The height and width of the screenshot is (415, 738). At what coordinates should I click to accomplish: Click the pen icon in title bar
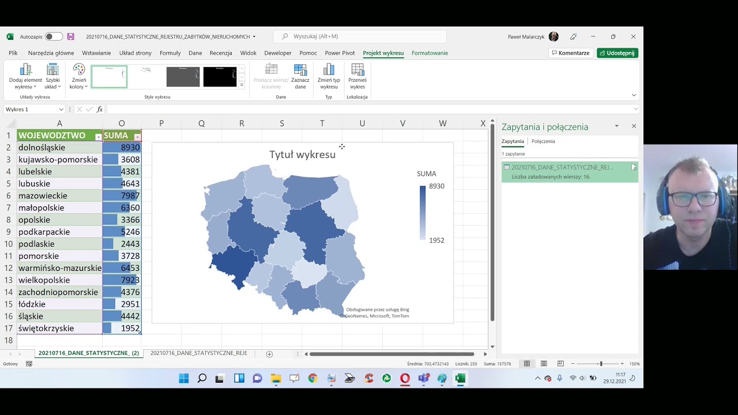(x=573, y=36)
